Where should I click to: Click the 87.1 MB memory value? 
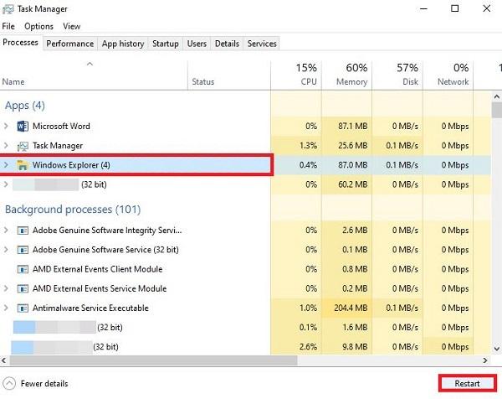click(x=353, y=127)
